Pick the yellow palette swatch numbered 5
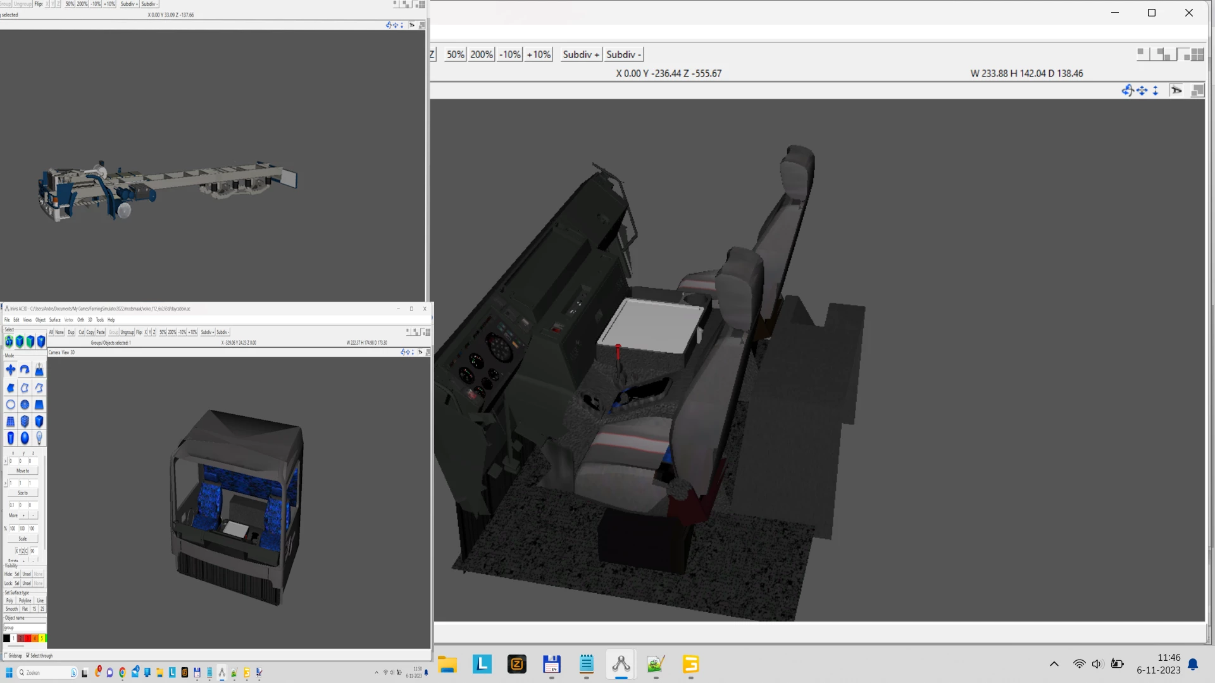 pos(42,638)
